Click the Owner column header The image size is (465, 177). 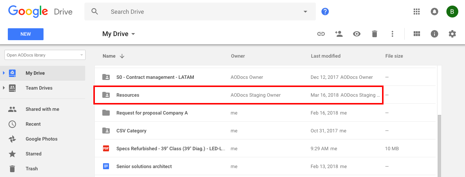point(238,56)
